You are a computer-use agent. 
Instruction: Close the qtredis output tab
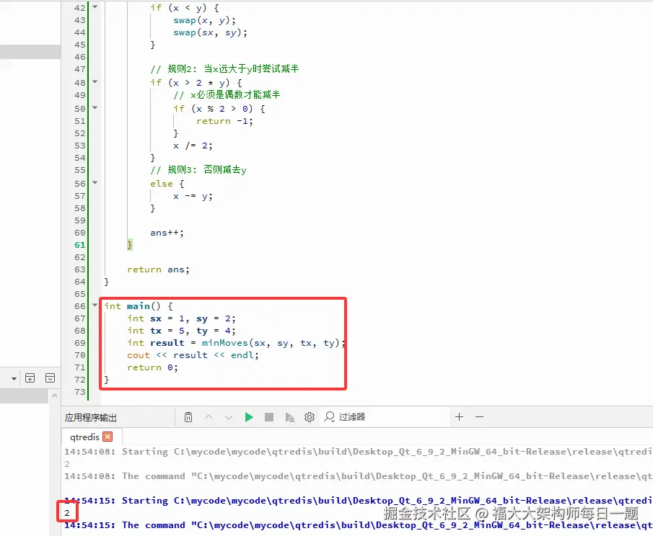108,437
